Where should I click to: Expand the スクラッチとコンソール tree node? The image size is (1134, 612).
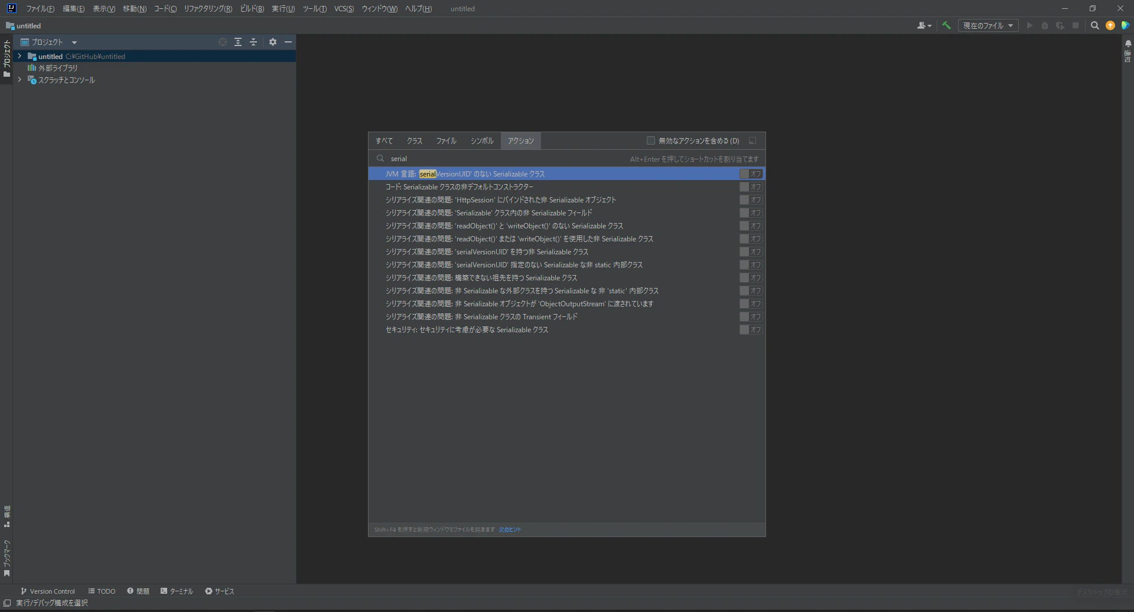coord(19,80)
